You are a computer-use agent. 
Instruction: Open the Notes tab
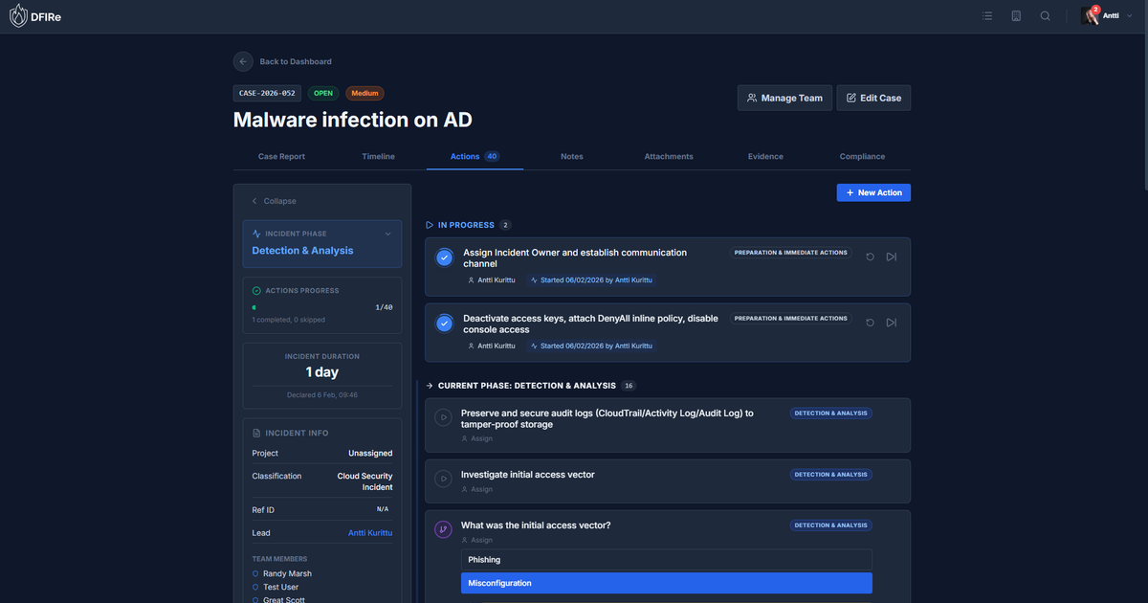coord(571,156)
